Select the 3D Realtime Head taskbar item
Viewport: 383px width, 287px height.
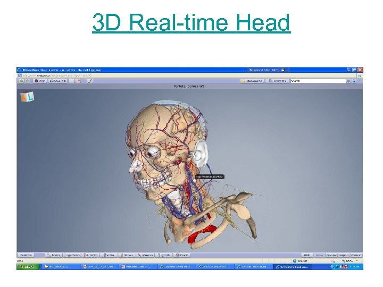click(293, 267)
